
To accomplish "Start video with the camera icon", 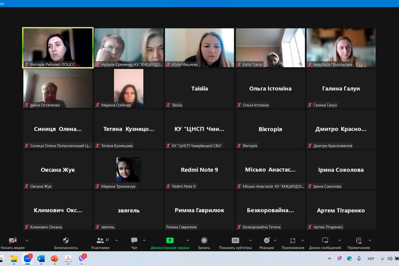I will click(x=12, y=240).
